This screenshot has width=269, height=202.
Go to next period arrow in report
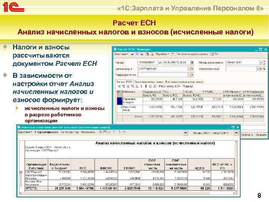click(x=236, y=133)
